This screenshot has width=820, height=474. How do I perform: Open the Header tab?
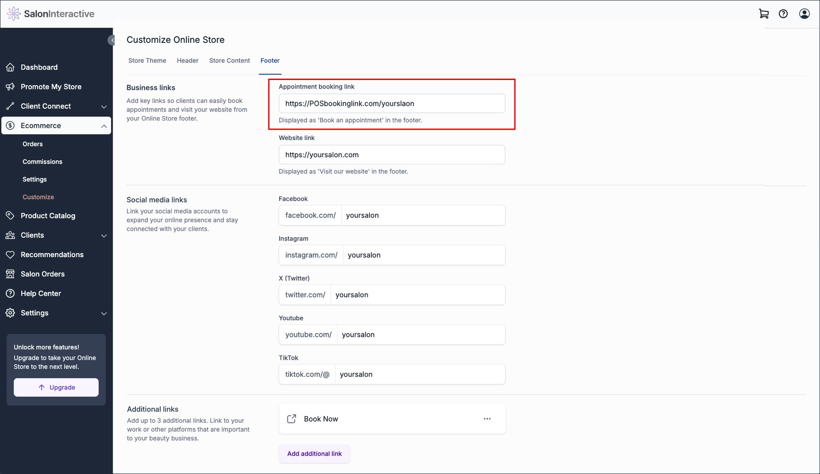pos(187,61)
